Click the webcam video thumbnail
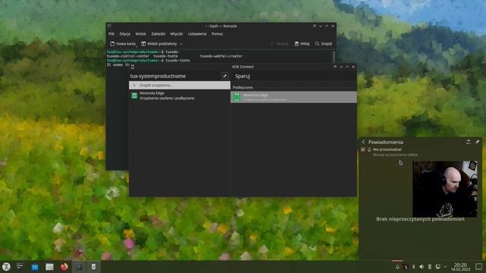Screen dimensions: 486x273 pyautogui.click(x=445, y=189)
